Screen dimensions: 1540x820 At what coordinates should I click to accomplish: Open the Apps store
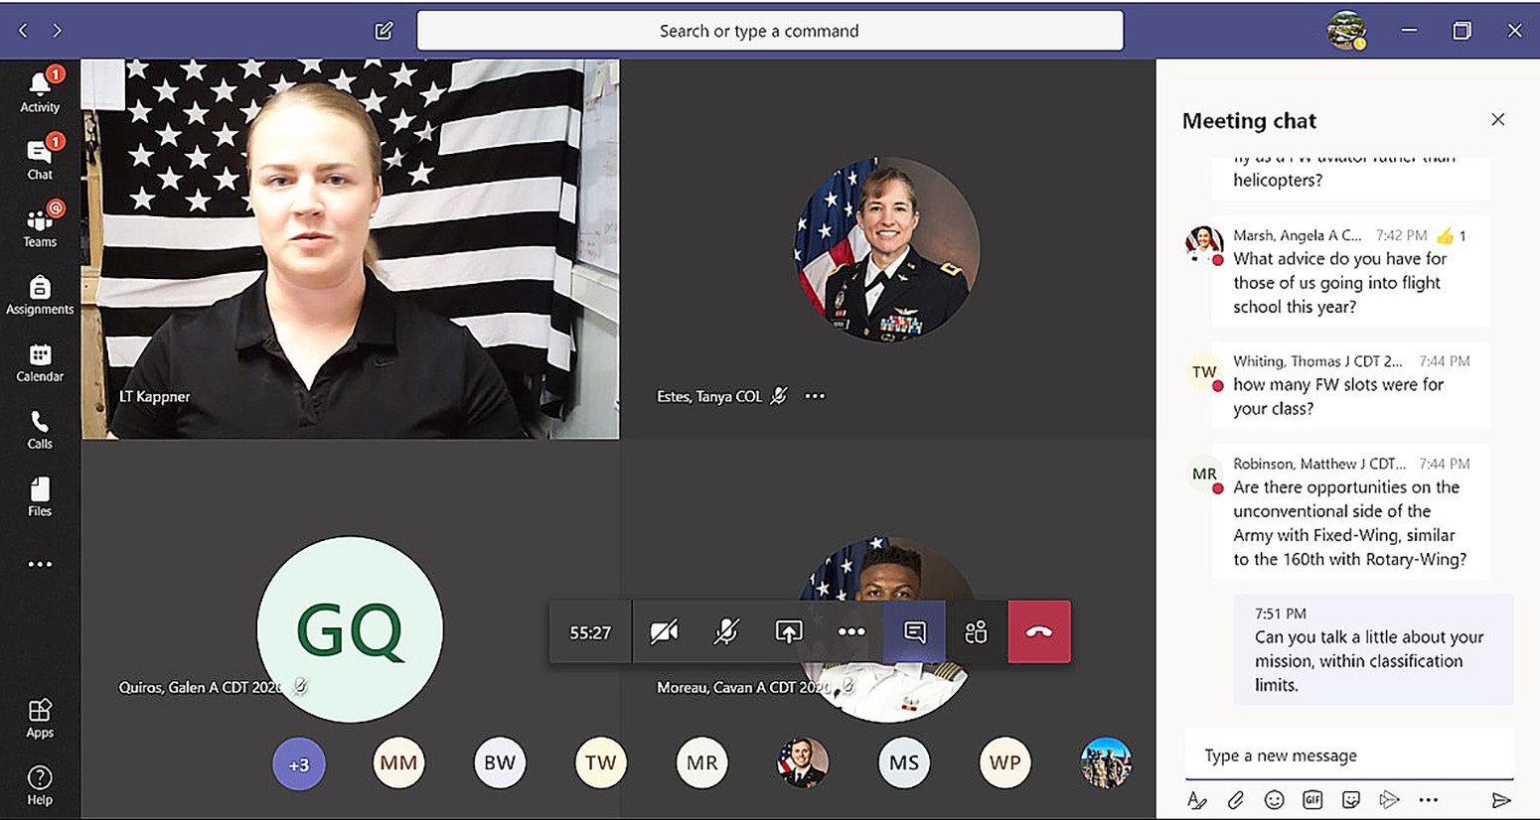pyautogui.click(x=40, y=718)
